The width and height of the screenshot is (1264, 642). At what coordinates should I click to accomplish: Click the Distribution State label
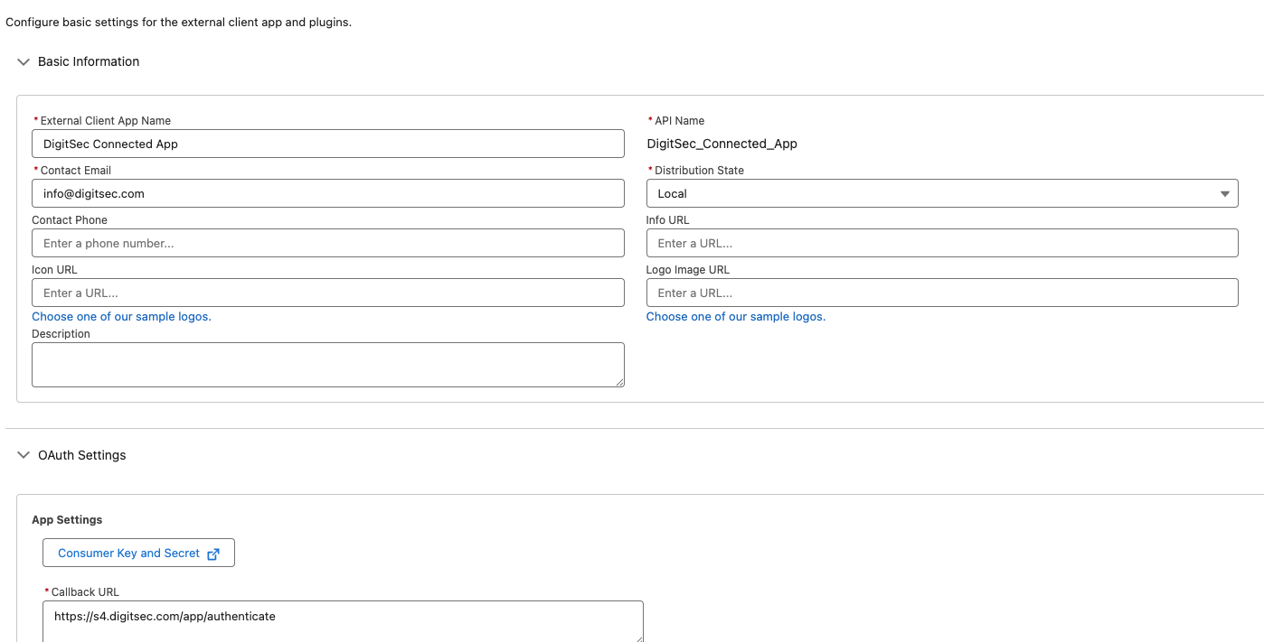700,171
